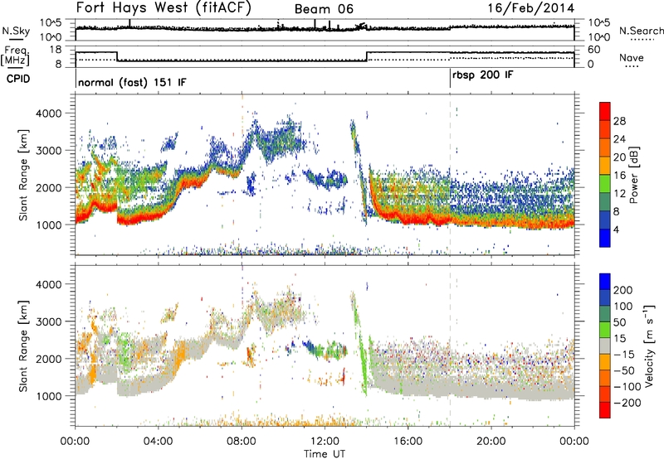Image resolution: width=664 pixels, height=459 pixels.
Task: Click the 'Freq. [MHz]' axis label
Action: (x=15, y=56)
